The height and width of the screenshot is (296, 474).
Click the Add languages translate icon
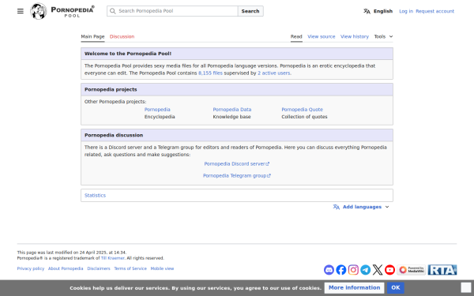(337, 207)
